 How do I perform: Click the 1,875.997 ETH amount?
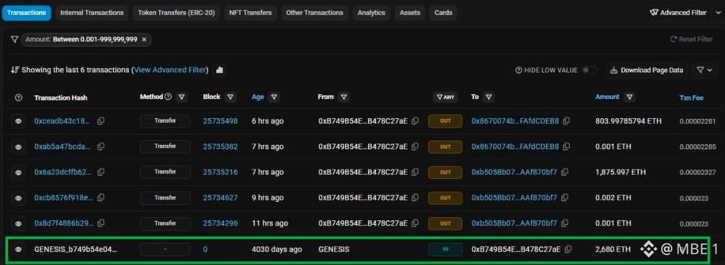(x=620, y=172)
